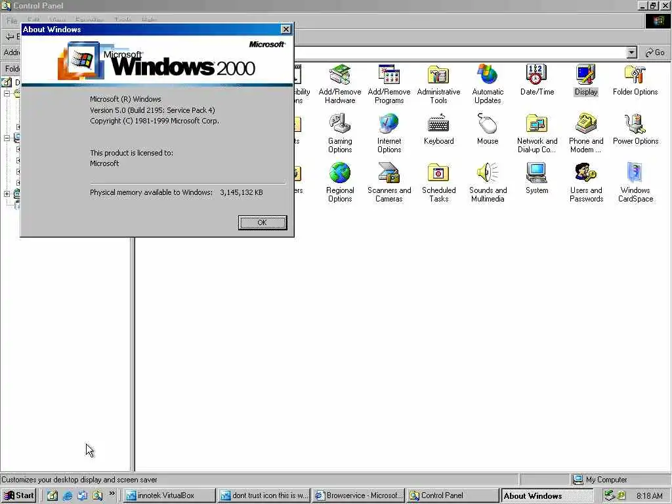Click the Windows flag throbber icon
Viewport: 672px width, 504px height.
coord(658,21)
